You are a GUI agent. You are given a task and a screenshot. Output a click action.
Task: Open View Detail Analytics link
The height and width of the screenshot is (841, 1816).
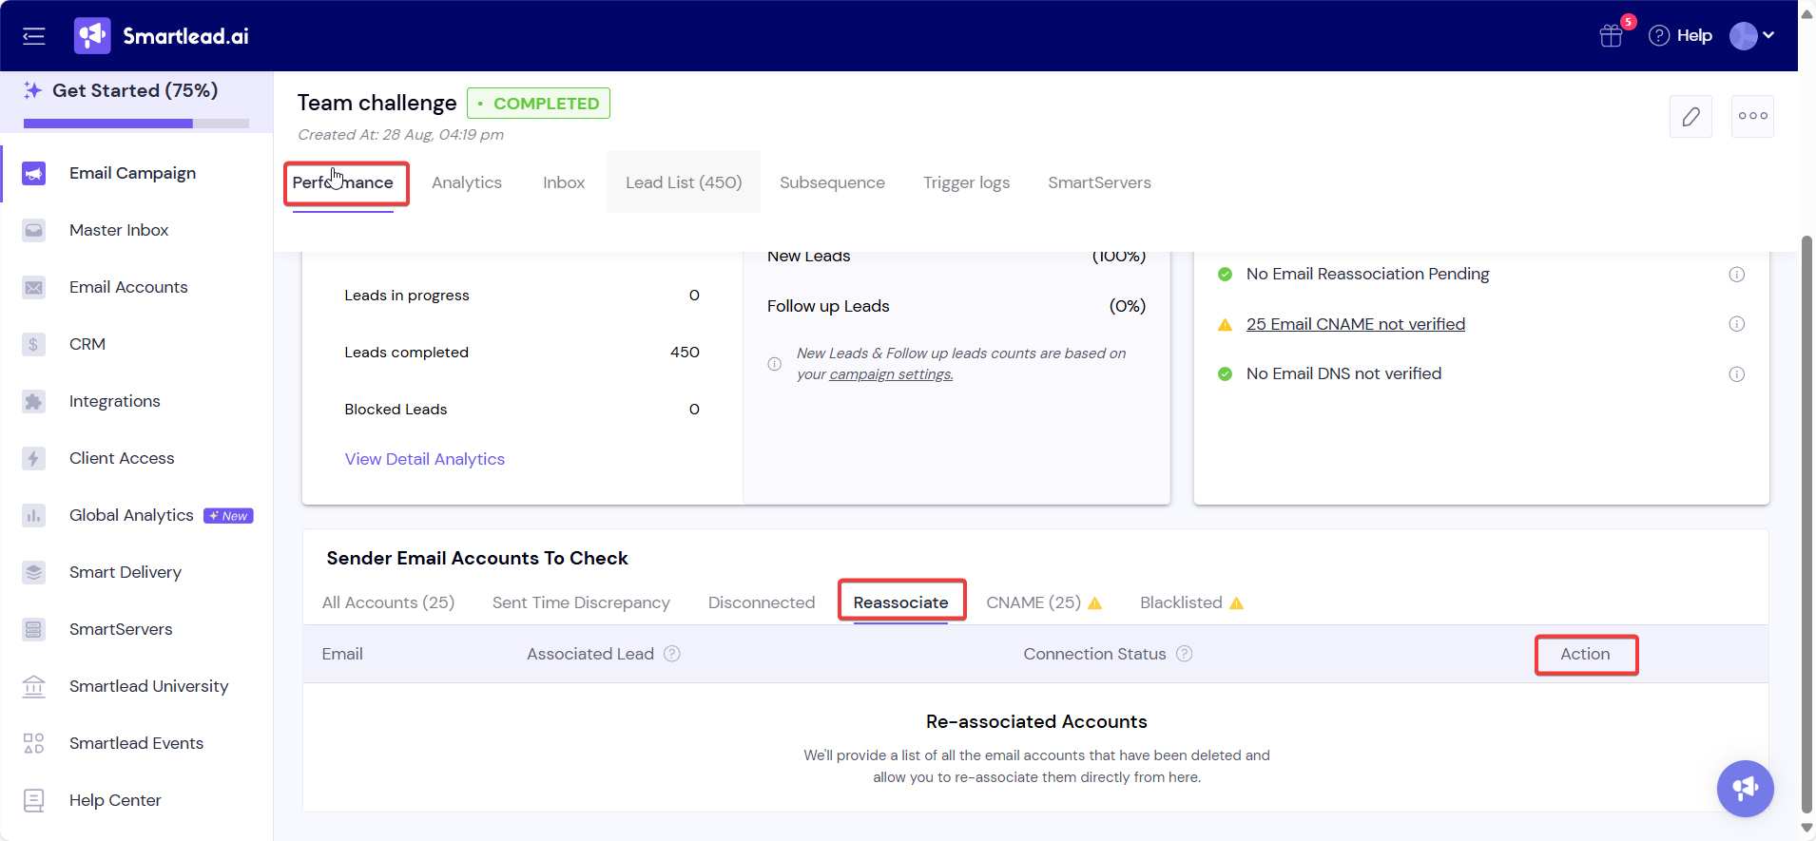pos(425,459)
